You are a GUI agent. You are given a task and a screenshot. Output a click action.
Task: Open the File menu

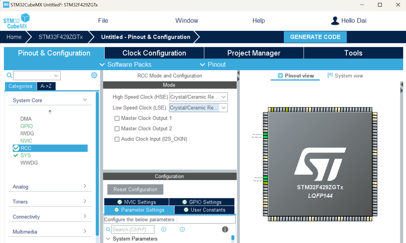click(103, 21)
